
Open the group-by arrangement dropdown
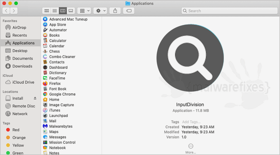point(84,11)
